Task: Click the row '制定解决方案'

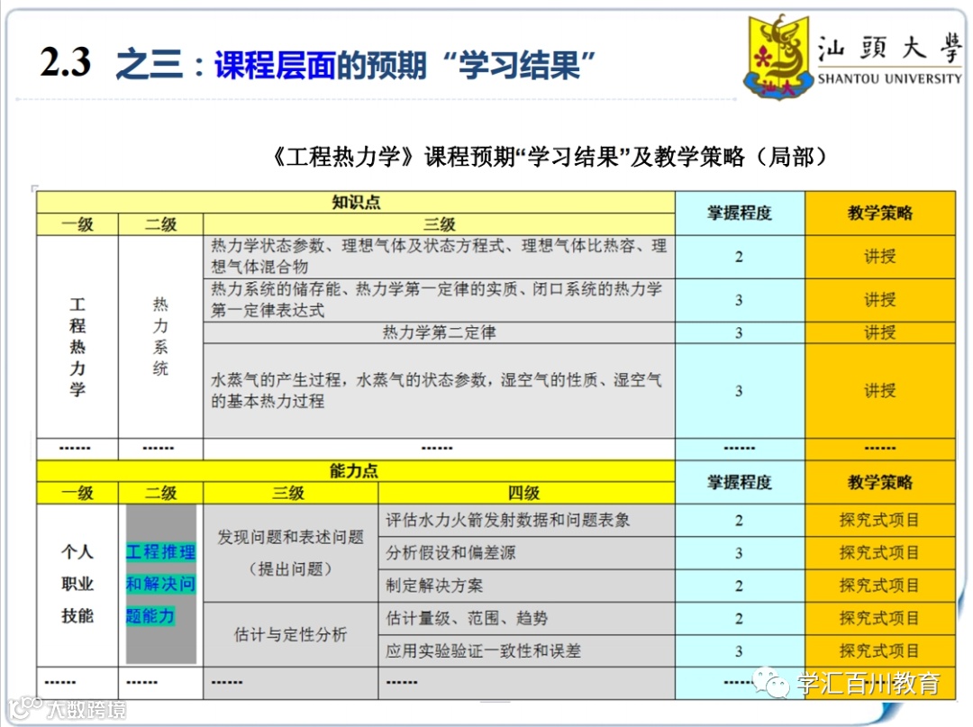Action: point(526,586)
